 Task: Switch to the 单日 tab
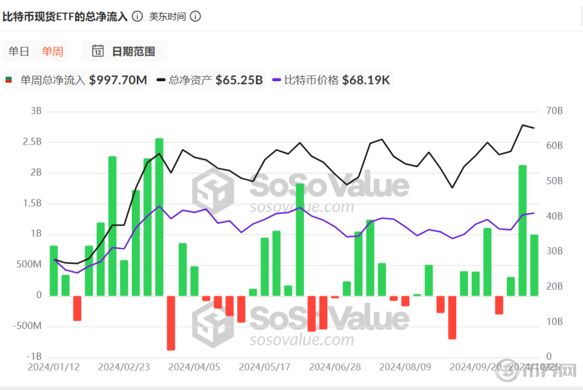(x=18, y=51)
